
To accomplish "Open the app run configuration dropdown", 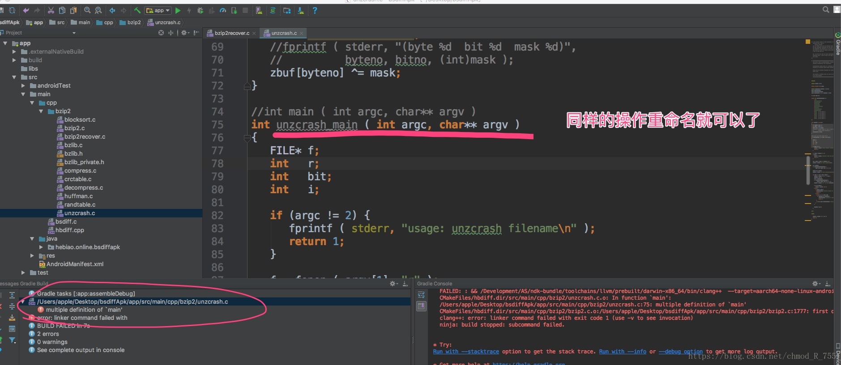I will [158, 10].
